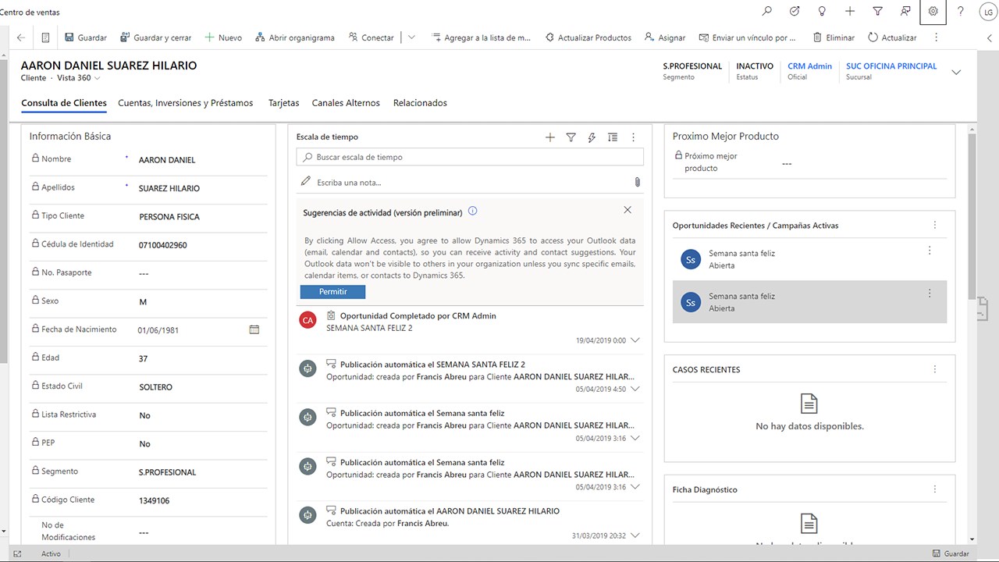Expand the side pane document icon
The width and height of the screenshot is (999, 562).
[984, 308]
